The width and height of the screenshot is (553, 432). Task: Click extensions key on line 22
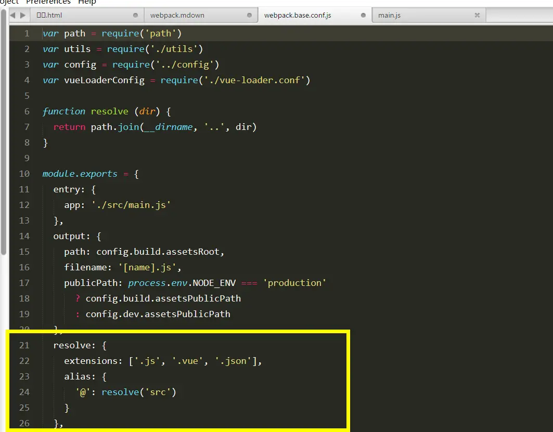click(93, 361)
